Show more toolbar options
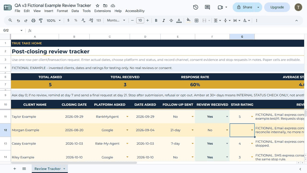The height and width of the screenshot is (173, 307). tap(257, 20)
